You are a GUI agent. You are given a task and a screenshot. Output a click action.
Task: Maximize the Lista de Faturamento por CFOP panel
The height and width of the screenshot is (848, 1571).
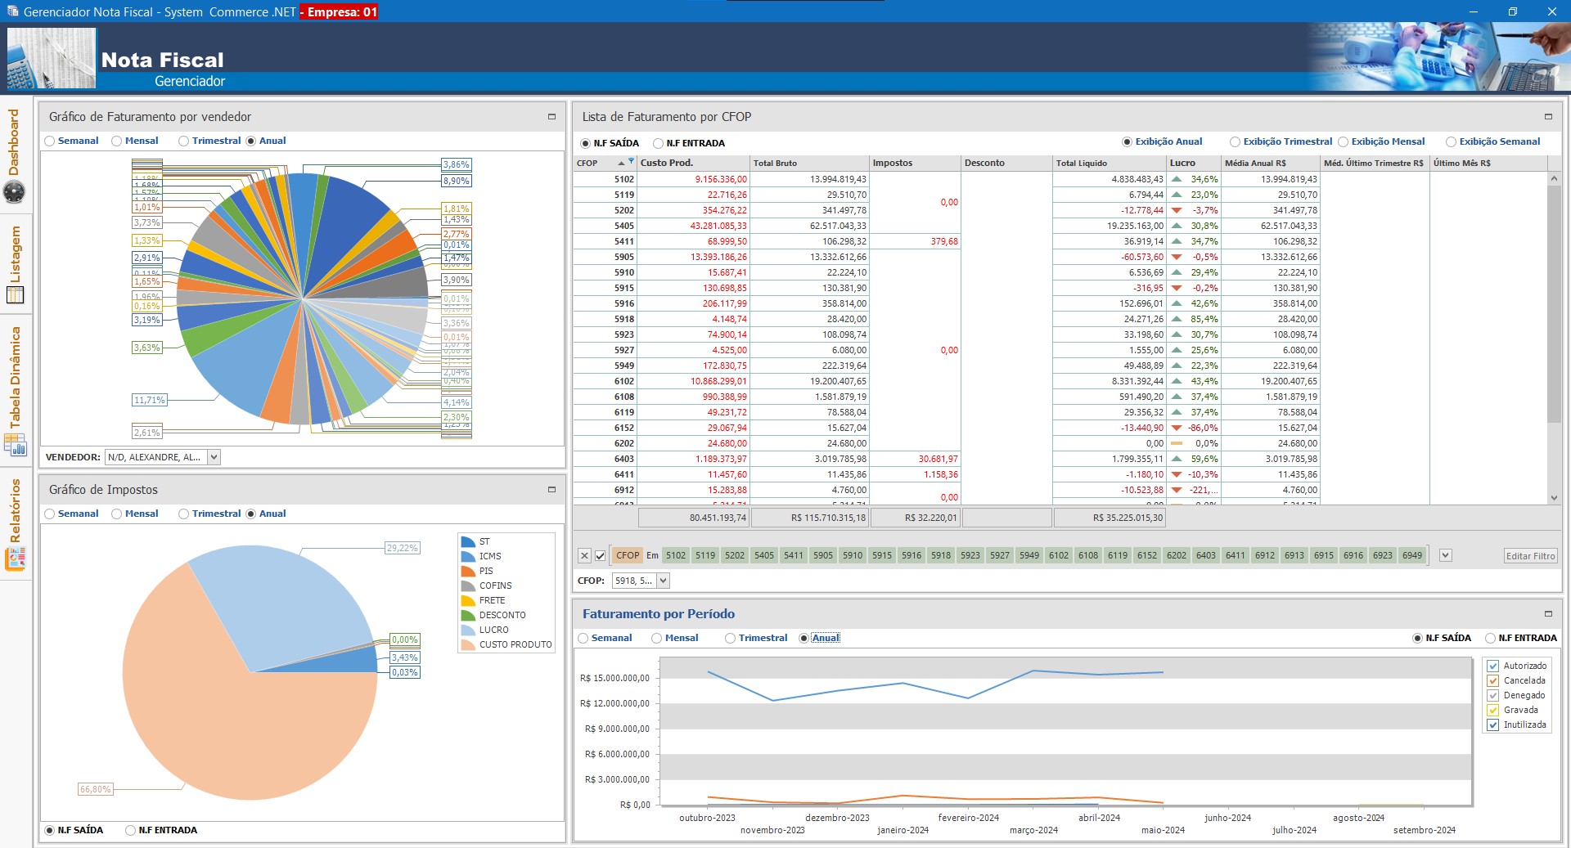(1548, 117)
